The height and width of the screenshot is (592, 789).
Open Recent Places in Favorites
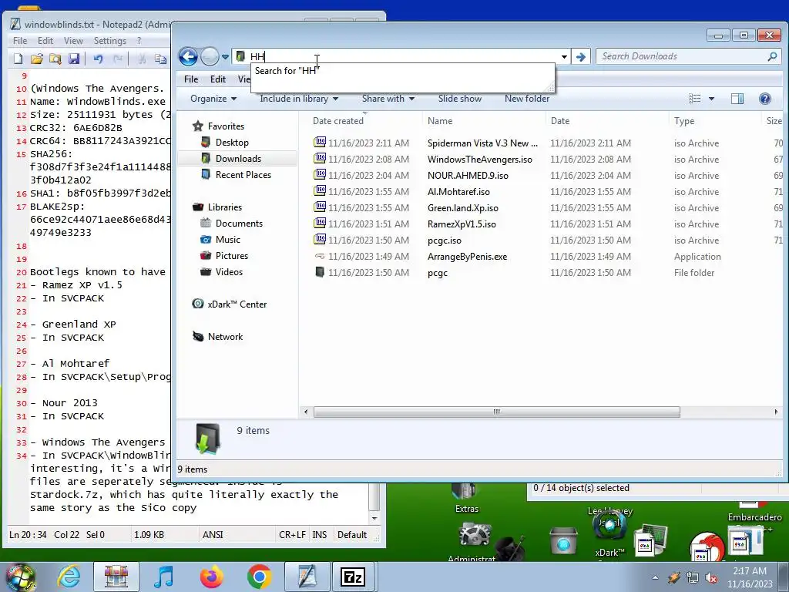pyautogui.click(x=243, y=175)
